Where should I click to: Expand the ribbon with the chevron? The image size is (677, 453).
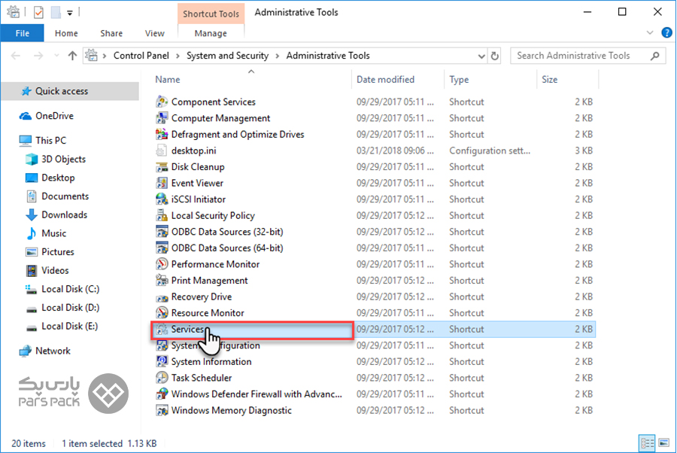coord(650,32)
